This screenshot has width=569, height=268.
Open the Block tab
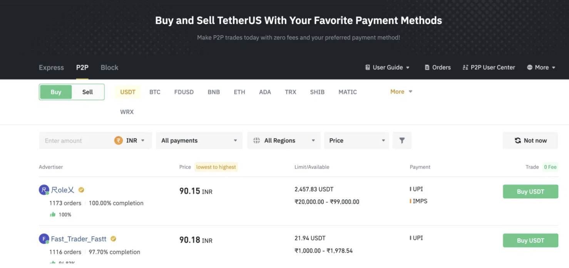point(109,67)
